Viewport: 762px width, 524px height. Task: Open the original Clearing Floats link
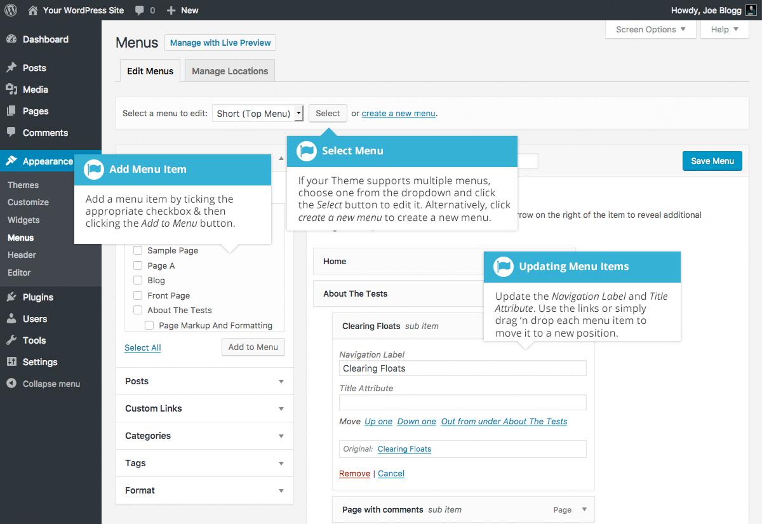404,448
